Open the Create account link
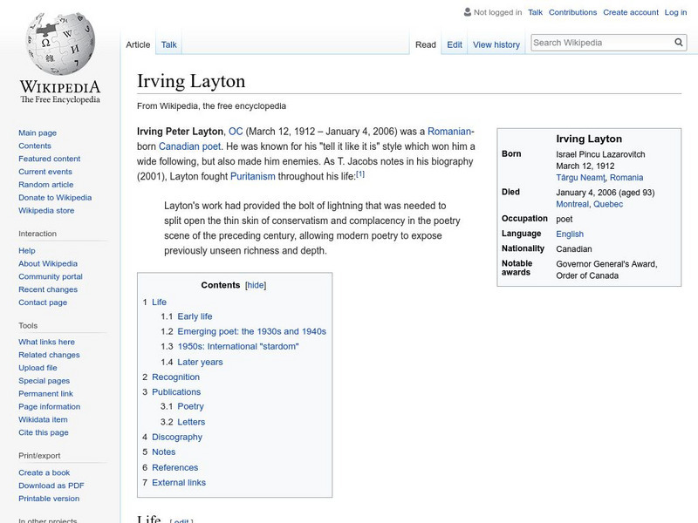Screen dimensions: 698x523 [x=631, y=12]
